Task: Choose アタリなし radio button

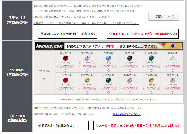Action: (44, 79)
